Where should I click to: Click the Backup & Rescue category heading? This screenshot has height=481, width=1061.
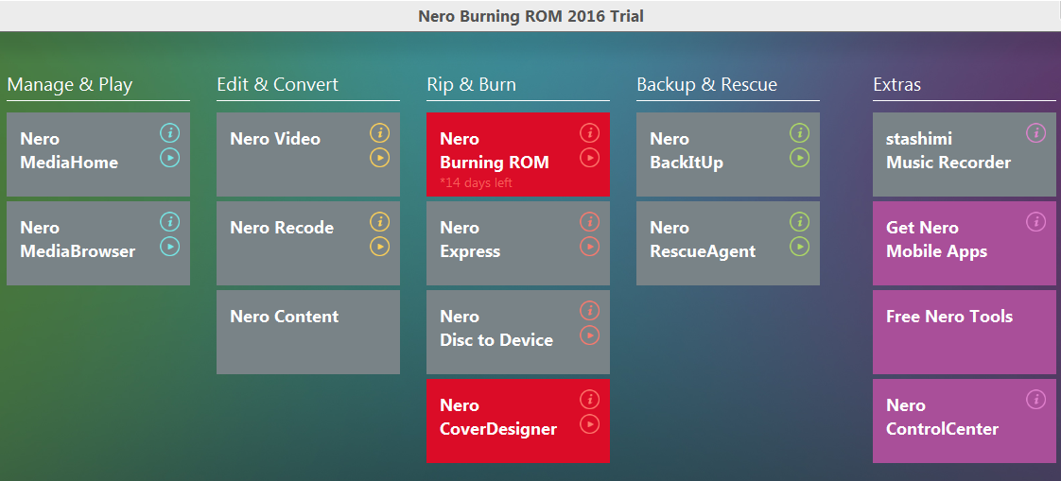click(706, 85)
